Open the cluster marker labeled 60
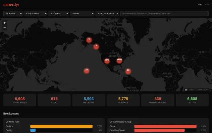This screenshot has height=133, width=212. coord(128,71)
